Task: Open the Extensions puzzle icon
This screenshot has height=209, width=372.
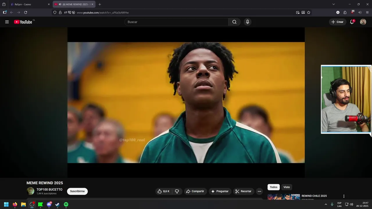Action: [345, 12]
